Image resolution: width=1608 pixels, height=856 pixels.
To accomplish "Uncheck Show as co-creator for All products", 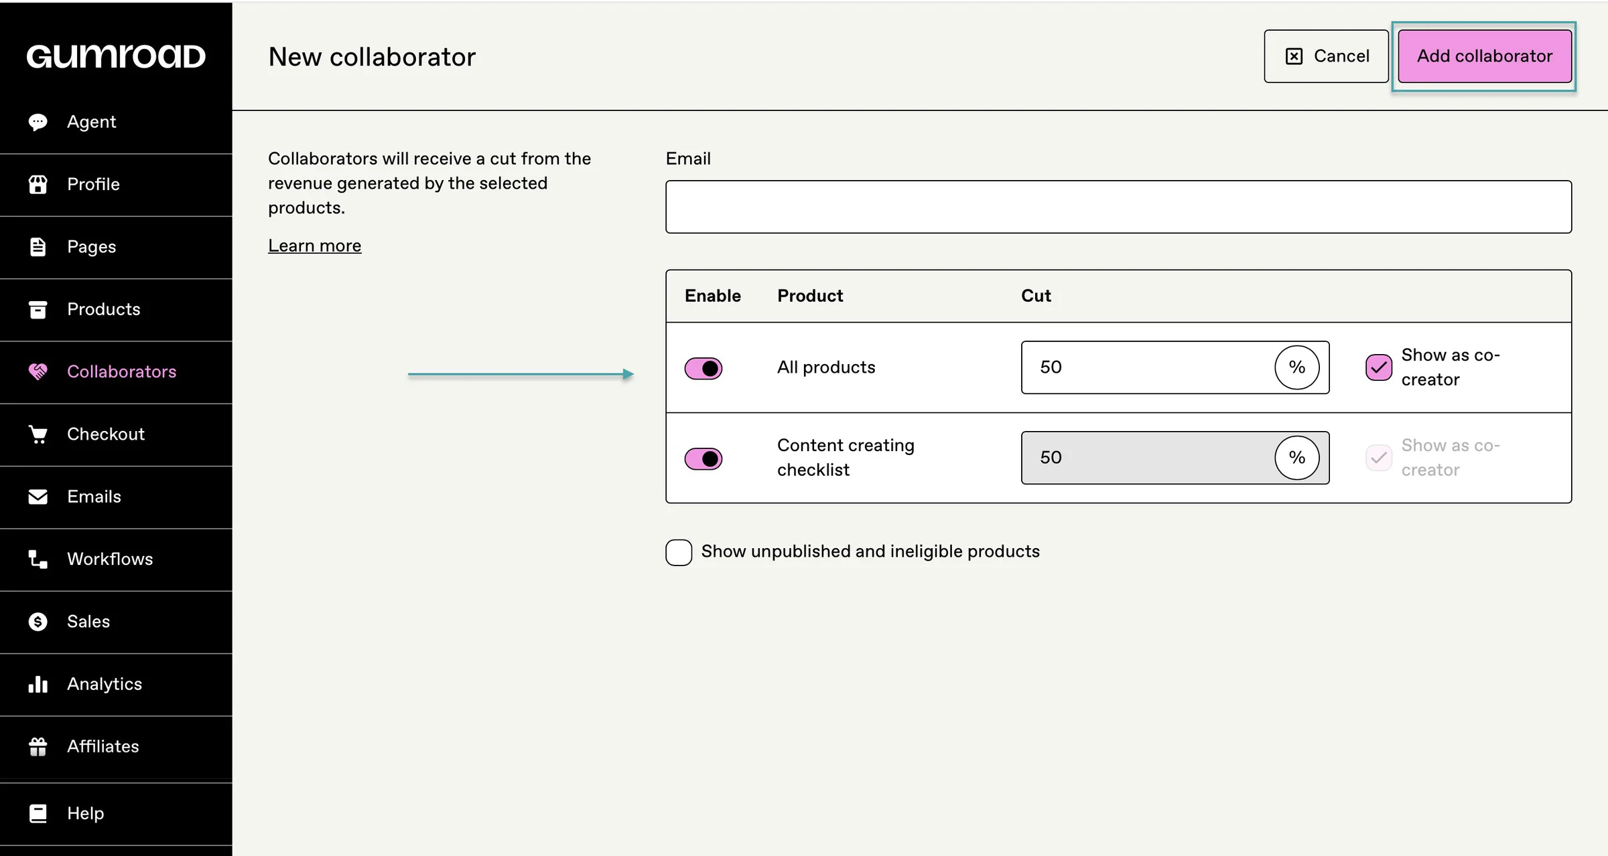I will point(1379,367).
